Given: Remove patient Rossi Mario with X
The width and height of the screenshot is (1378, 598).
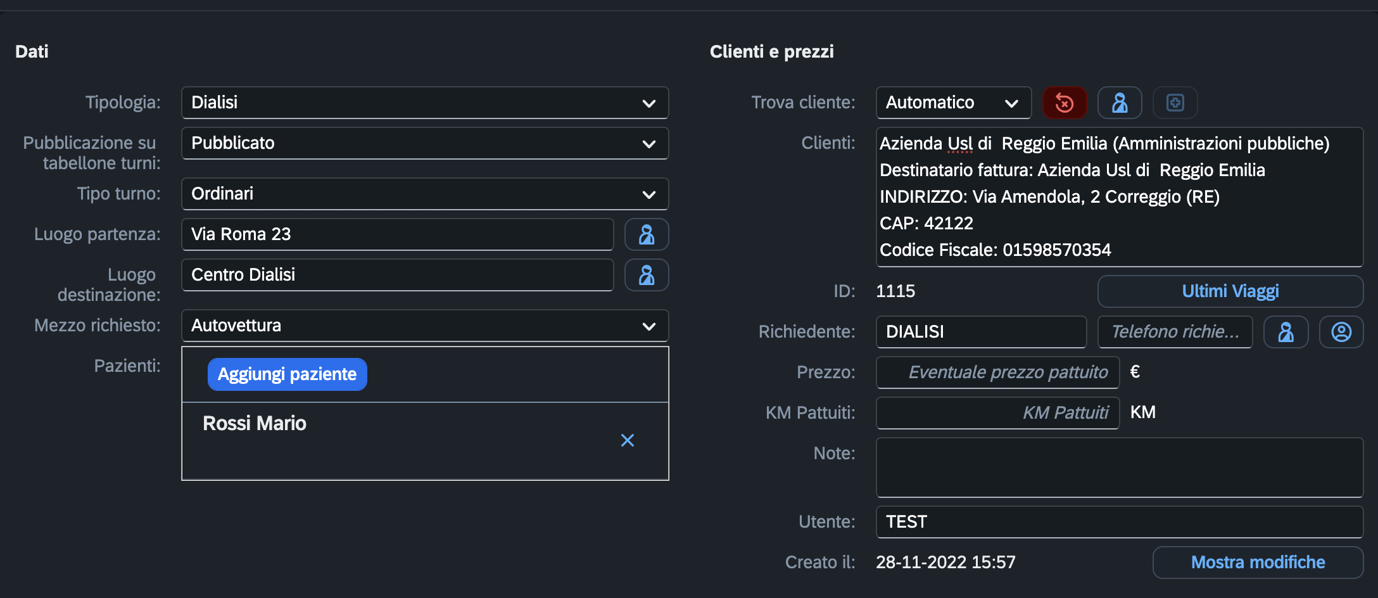Looking at the screenshot, I should pyautogui.click(x=628, y=440).
